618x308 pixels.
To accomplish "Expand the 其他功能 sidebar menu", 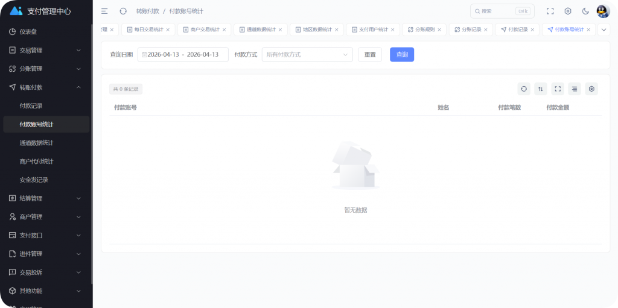I will pos(46,291).
